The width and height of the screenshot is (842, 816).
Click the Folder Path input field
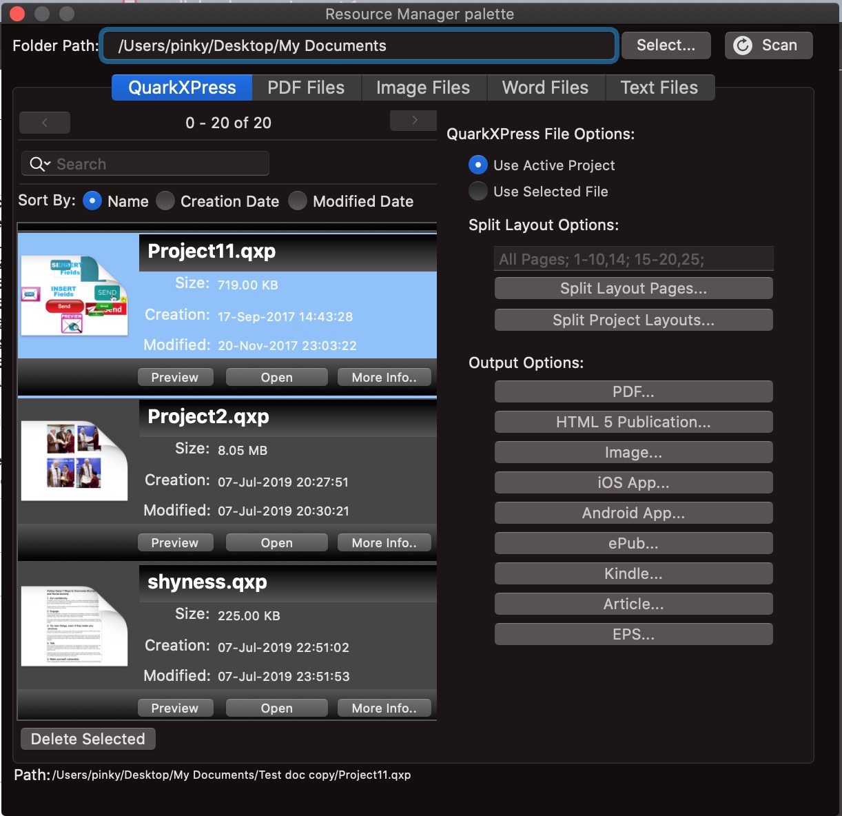(x=359, y=45)
